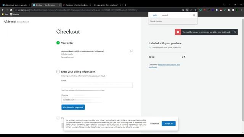
Task: Accept all cookies
Action: pos(169,123)
